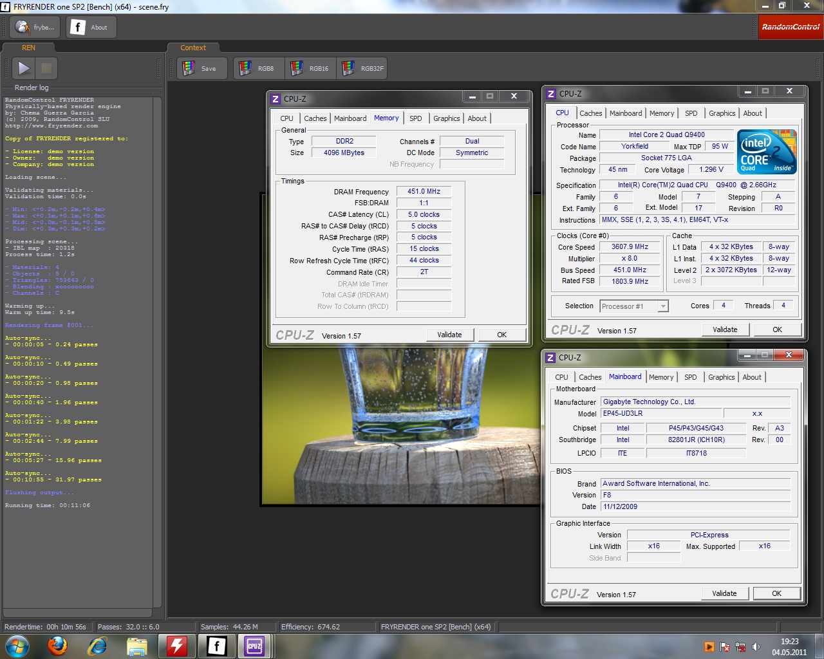This screenshot has width=824, height=659.
Task: Click OK in processor CPU-Z window
Action: pyautogui.click(x=777, y=329)
